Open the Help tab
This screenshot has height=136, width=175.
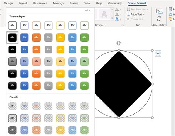[x=99, y=3]
